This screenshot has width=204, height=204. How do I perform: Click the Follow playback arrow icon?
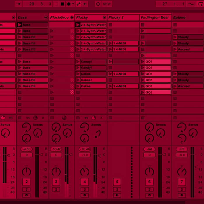[x=18, y=4]
